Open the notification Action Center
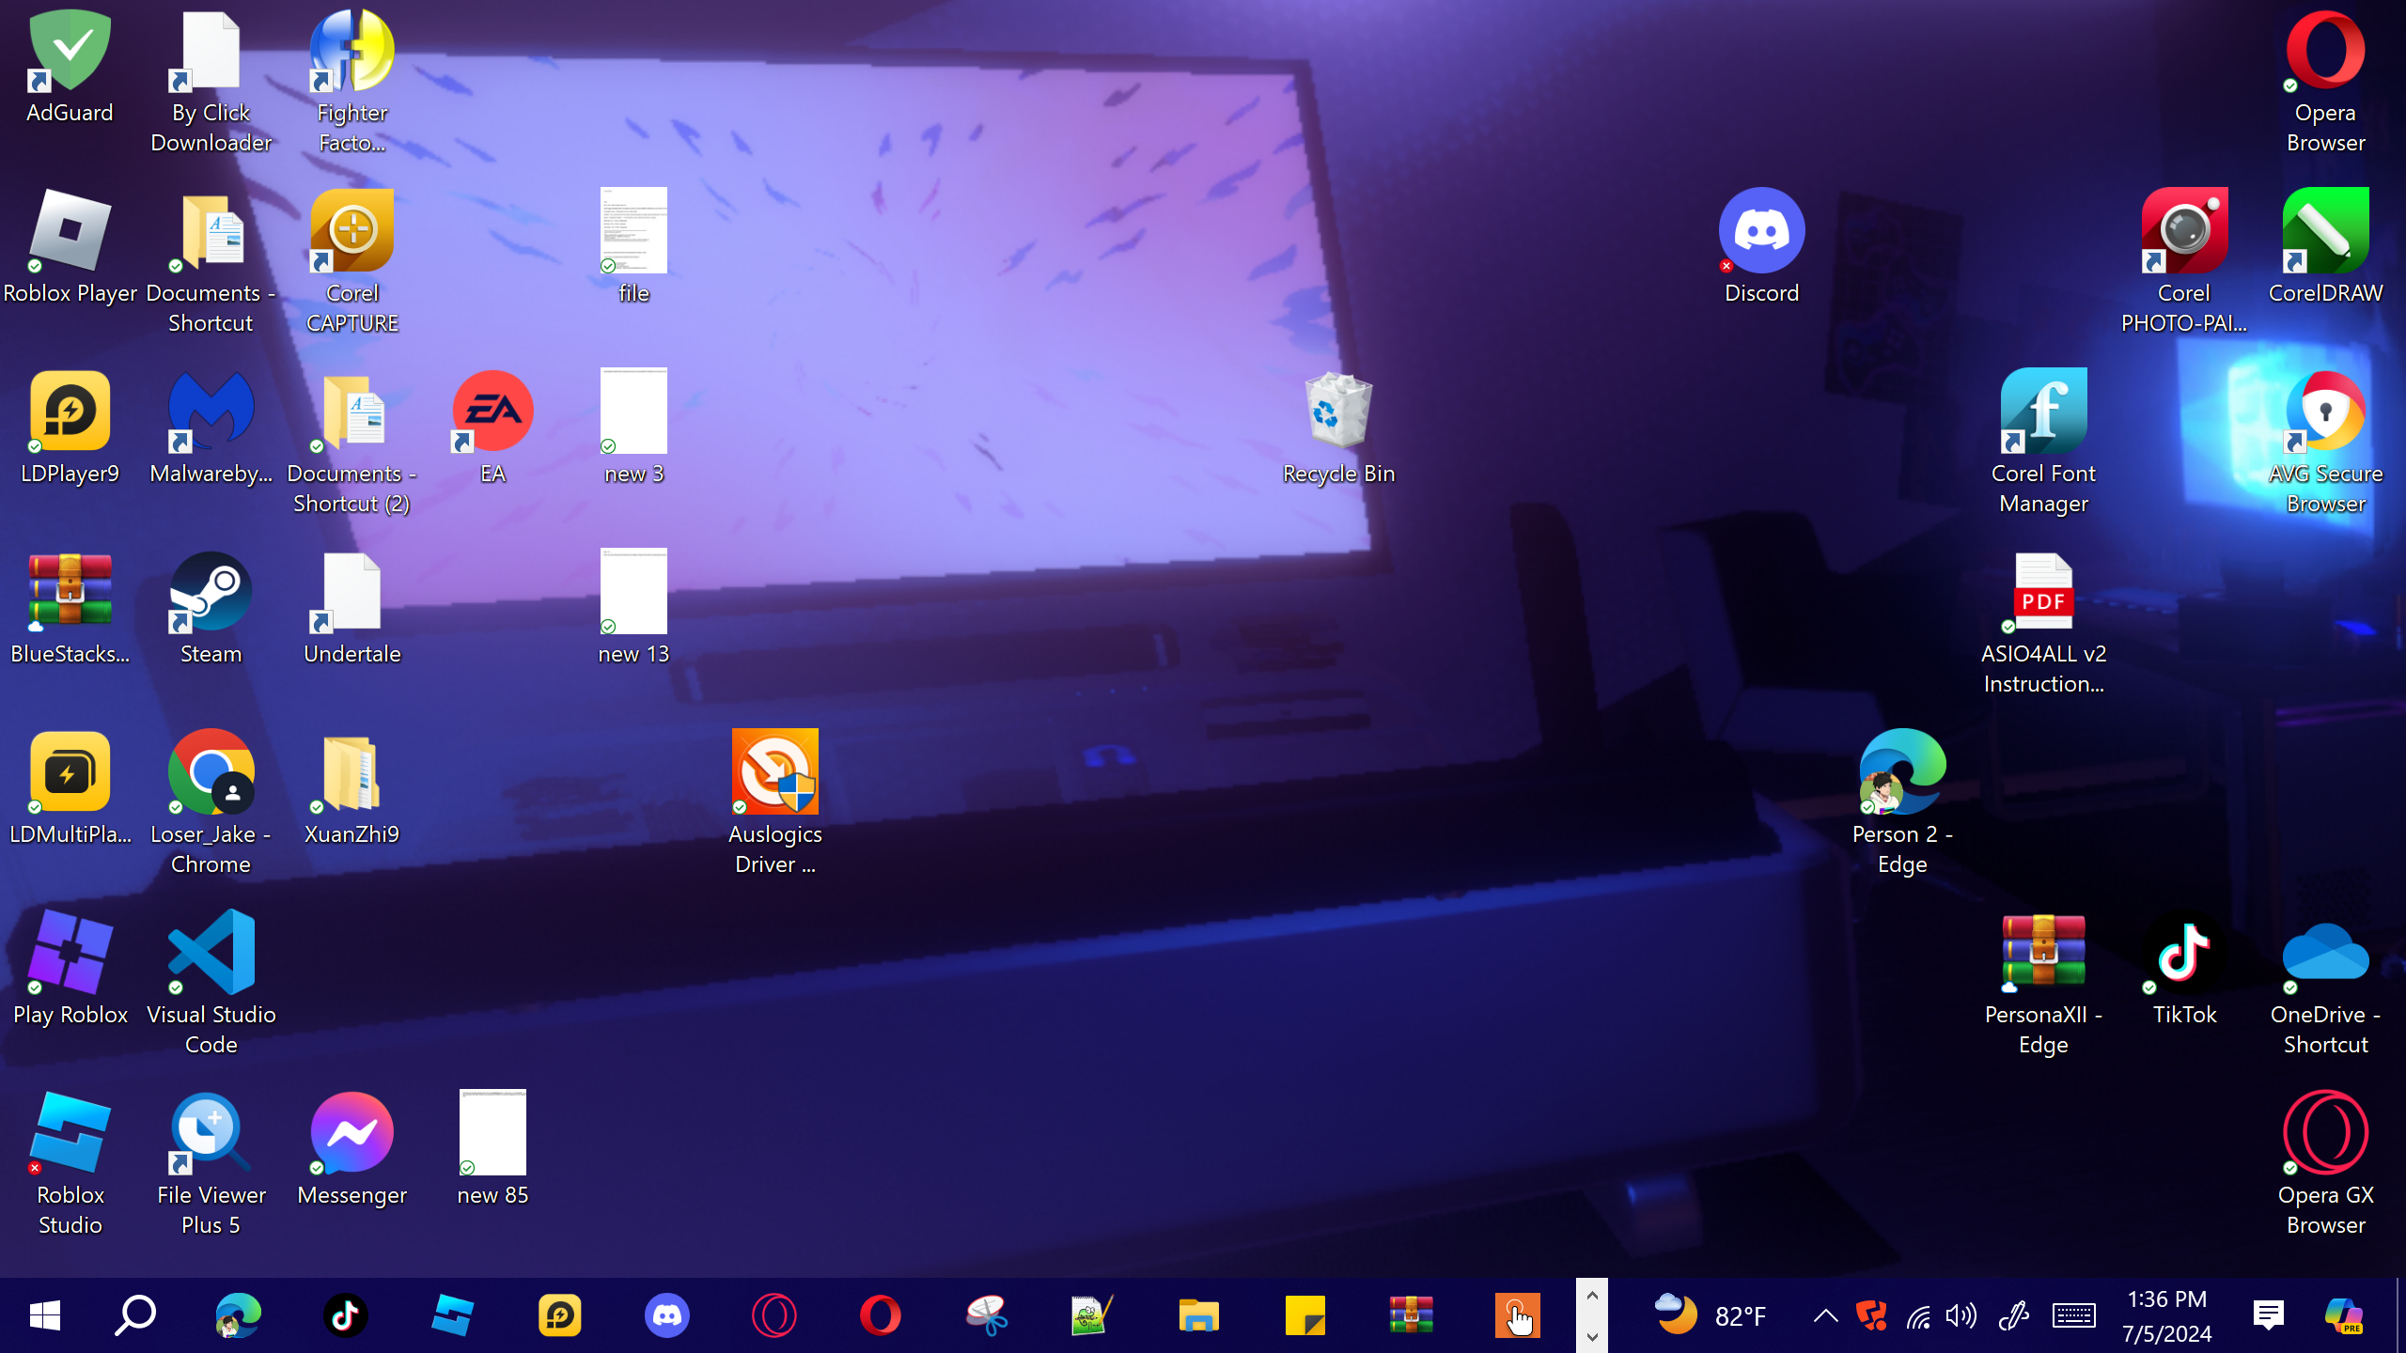Screen dimensions: 2406x1353 [x=2268, y=1315]
